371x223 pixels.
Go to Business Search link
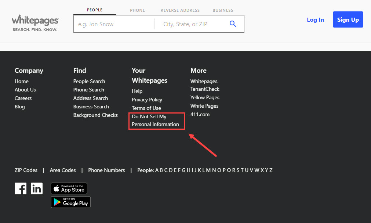click(x=91, y=107)
